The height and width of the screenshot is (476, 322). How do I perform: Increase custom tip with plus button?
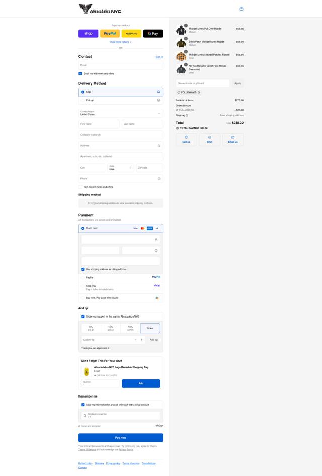[142, 340]
